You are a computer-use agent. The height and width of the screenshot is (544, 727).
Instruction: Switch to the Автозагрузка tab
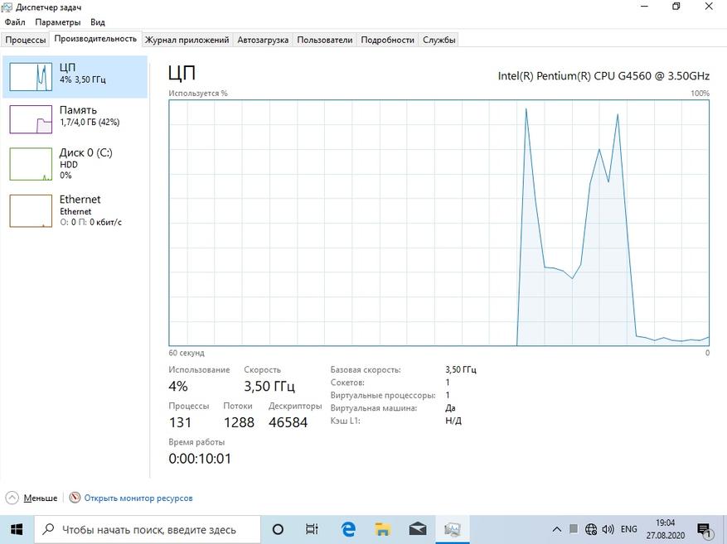point(263,40)
